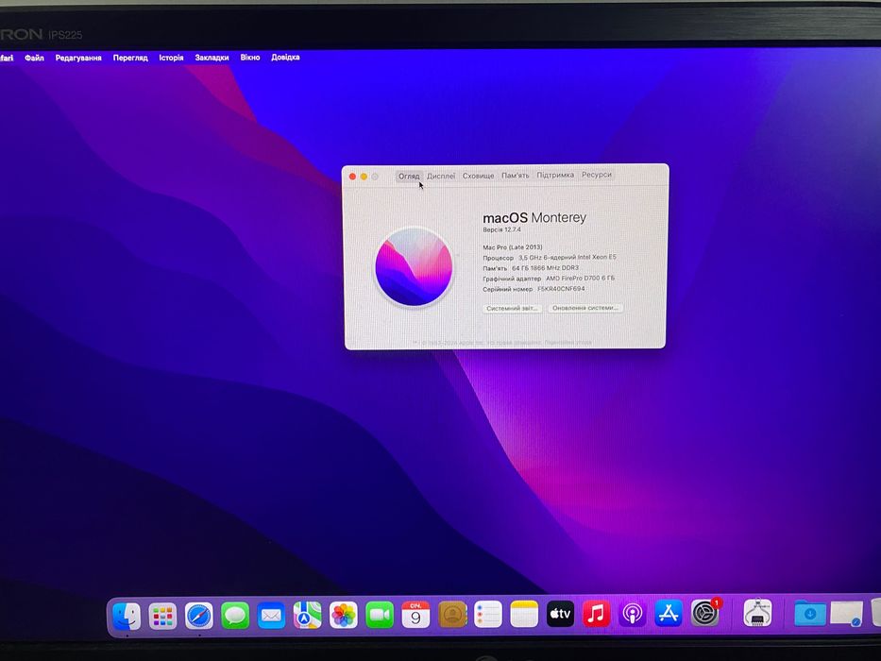Launch Safari from the Dock
Viewport: 881px width, 661px height.
point(199,616)
